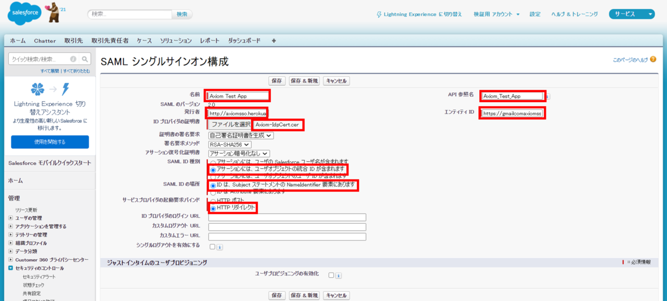Image resolution: width=667 pixels, height=301 pixels.
Task: Click the bottom 保存 & 新規 button
Action: point(305,295)
